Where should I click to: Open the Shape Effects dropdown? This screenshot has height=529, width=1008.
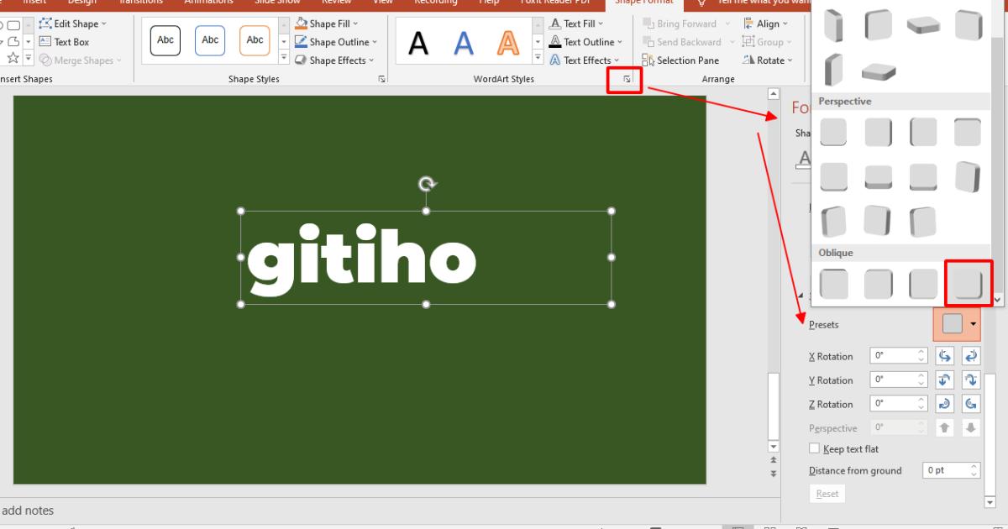click(333, 60)
